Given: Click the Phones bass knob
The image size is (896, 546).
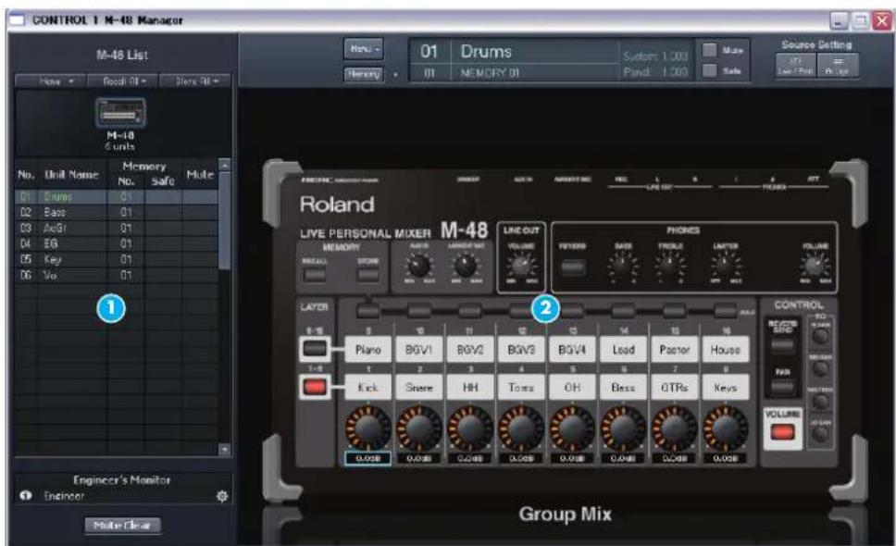Looking at the screenshot, I should tap(622, 267).
